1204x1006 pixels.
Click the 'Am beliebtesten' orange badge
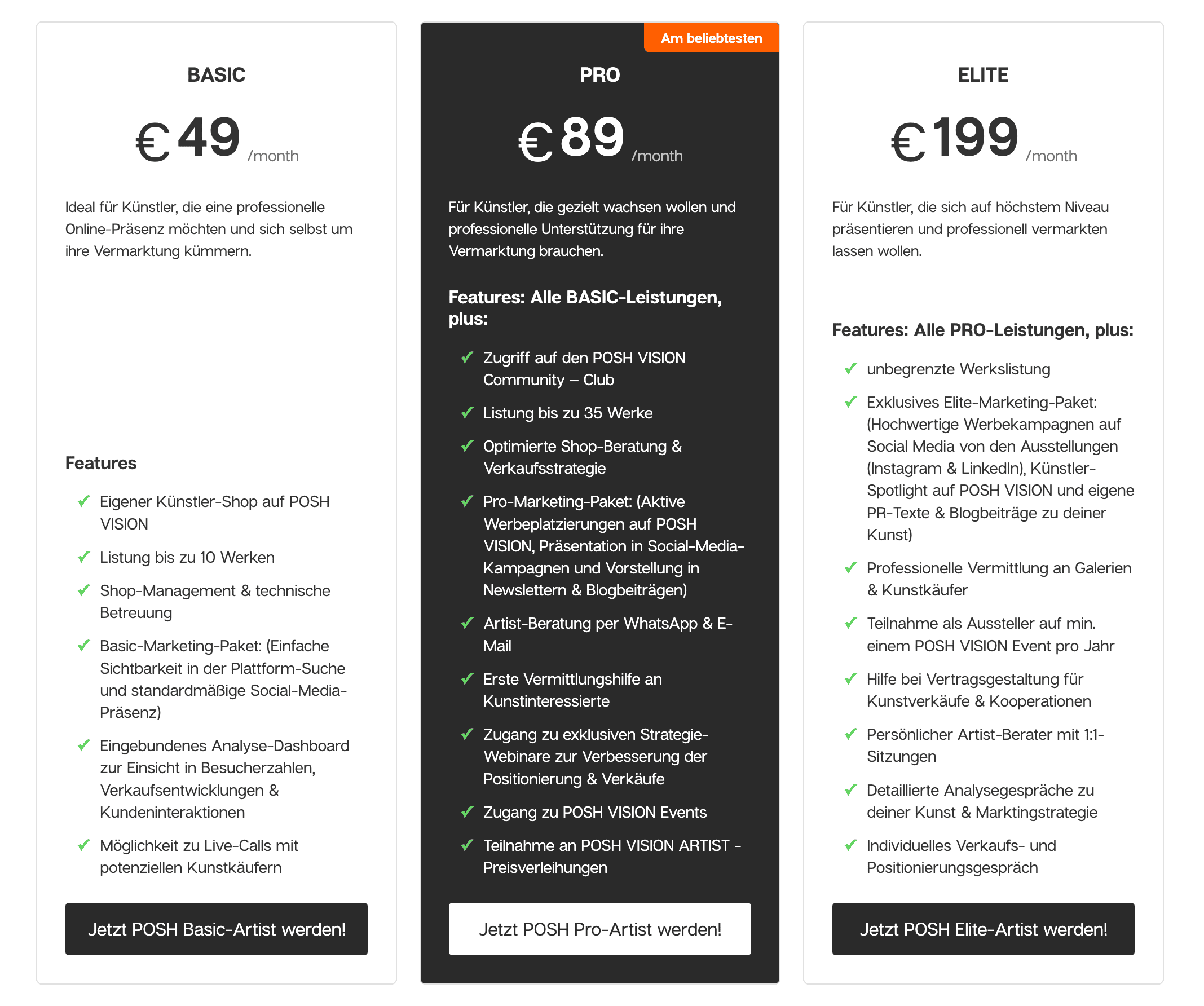point(711,38)
